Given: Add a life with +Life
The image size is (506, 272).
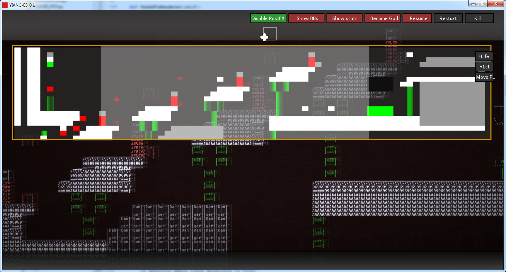Looking at the screenshot, I should 484,56.
